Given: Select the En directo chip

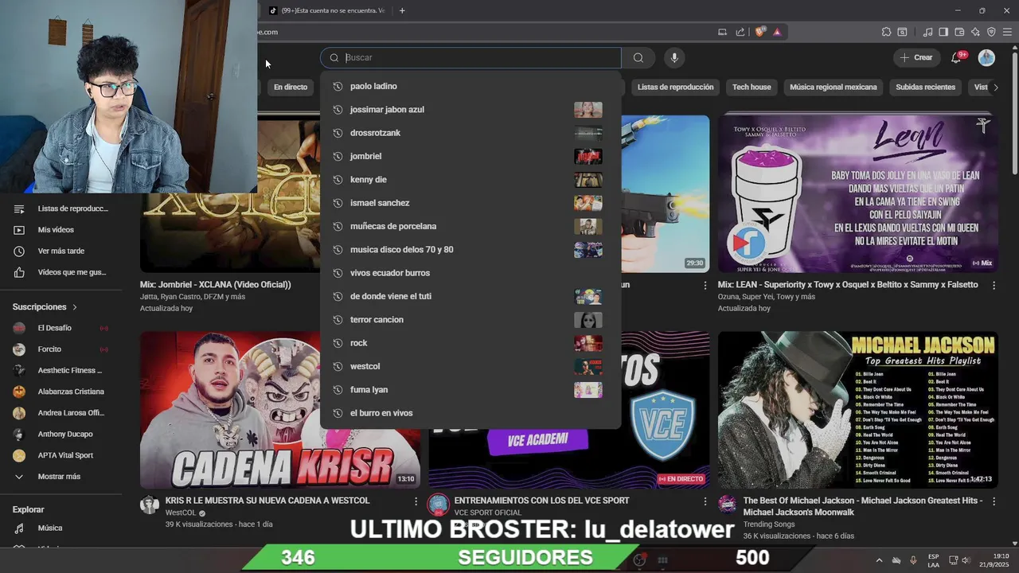Looking at the screenshot, I should click(291, 88).
